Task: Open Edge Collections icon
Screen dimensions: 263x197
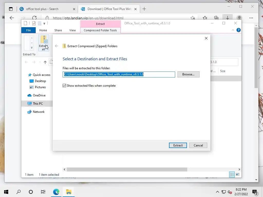Action: click(216, 18)
